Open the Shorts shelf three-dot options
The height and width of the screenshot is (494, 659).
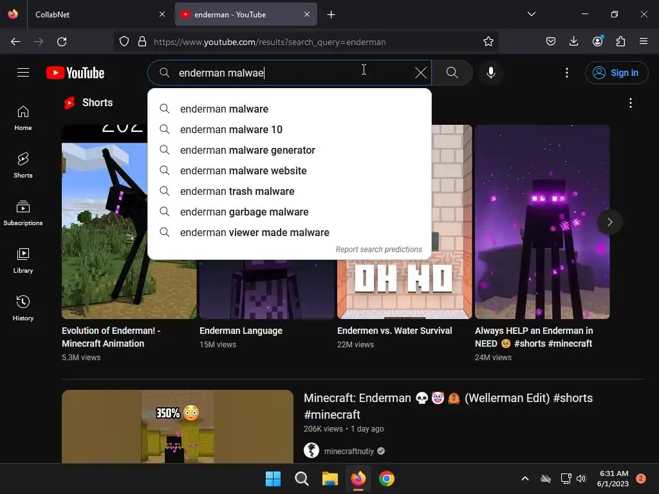click(x=631, y=103)
